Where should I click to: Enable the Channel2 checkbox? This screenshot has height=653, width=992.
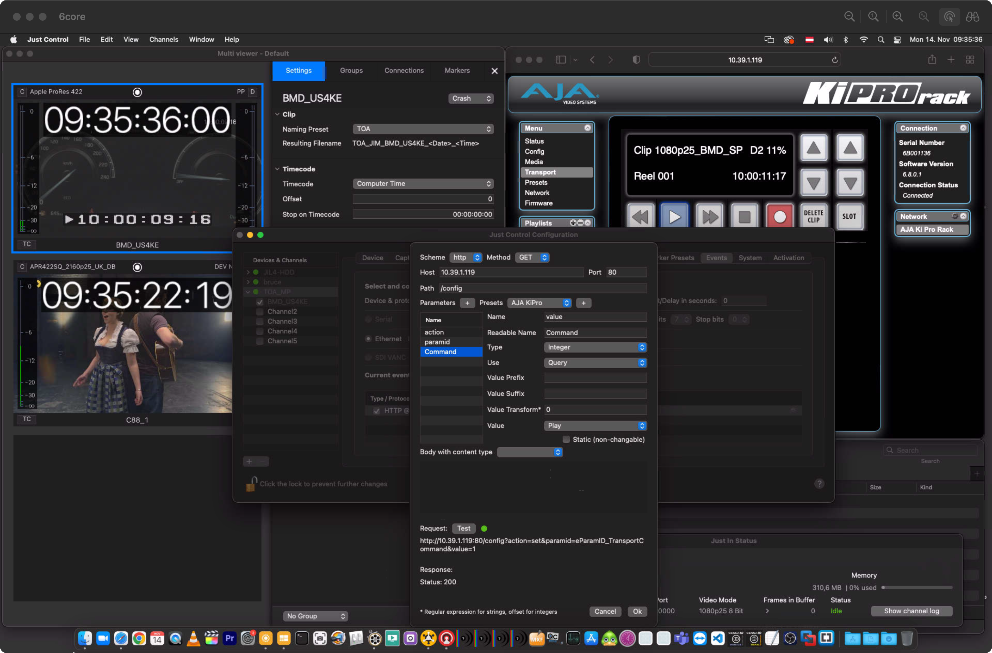click(x=260, y=312)
